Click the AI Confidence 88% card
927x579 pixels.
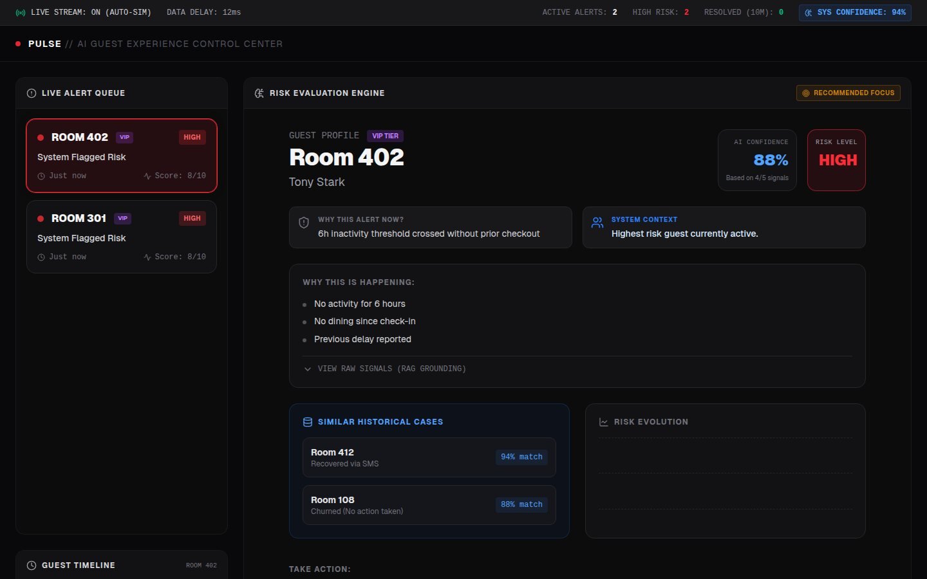(x=757, y=160)
